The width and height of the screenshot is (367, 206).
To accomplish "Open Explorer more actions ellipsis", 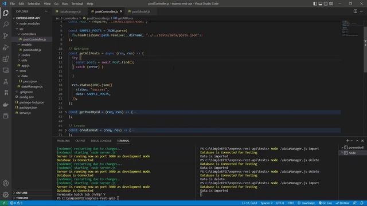I will coord(46,11).
